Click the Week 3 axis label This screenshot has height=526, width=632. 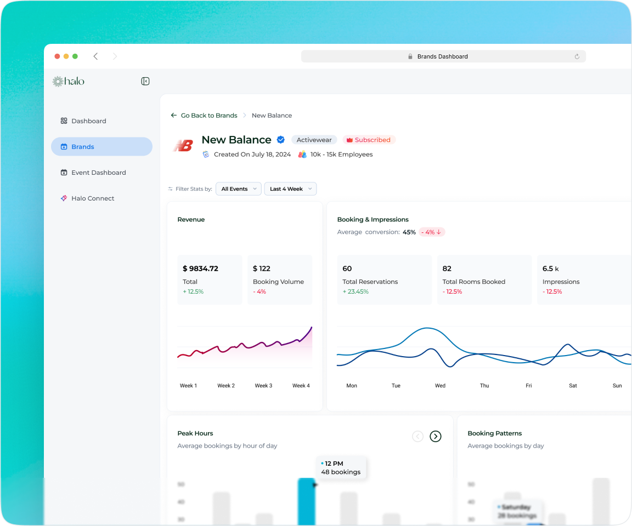pos(263,386)
